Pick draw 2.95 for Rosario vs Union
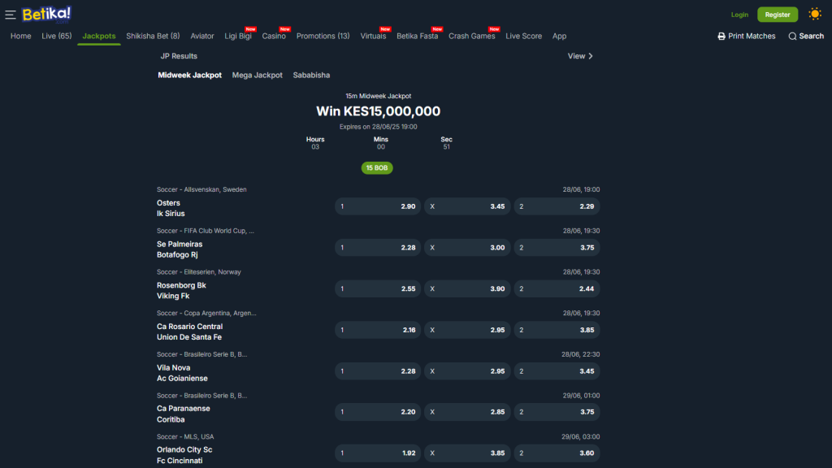Image resolution: width=832 pixels, height=468 pixels. tap(467, 330)
